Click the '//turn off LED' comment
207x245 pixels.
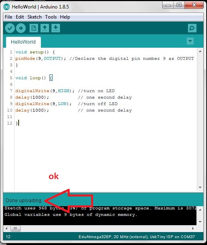tap(98, 104)
